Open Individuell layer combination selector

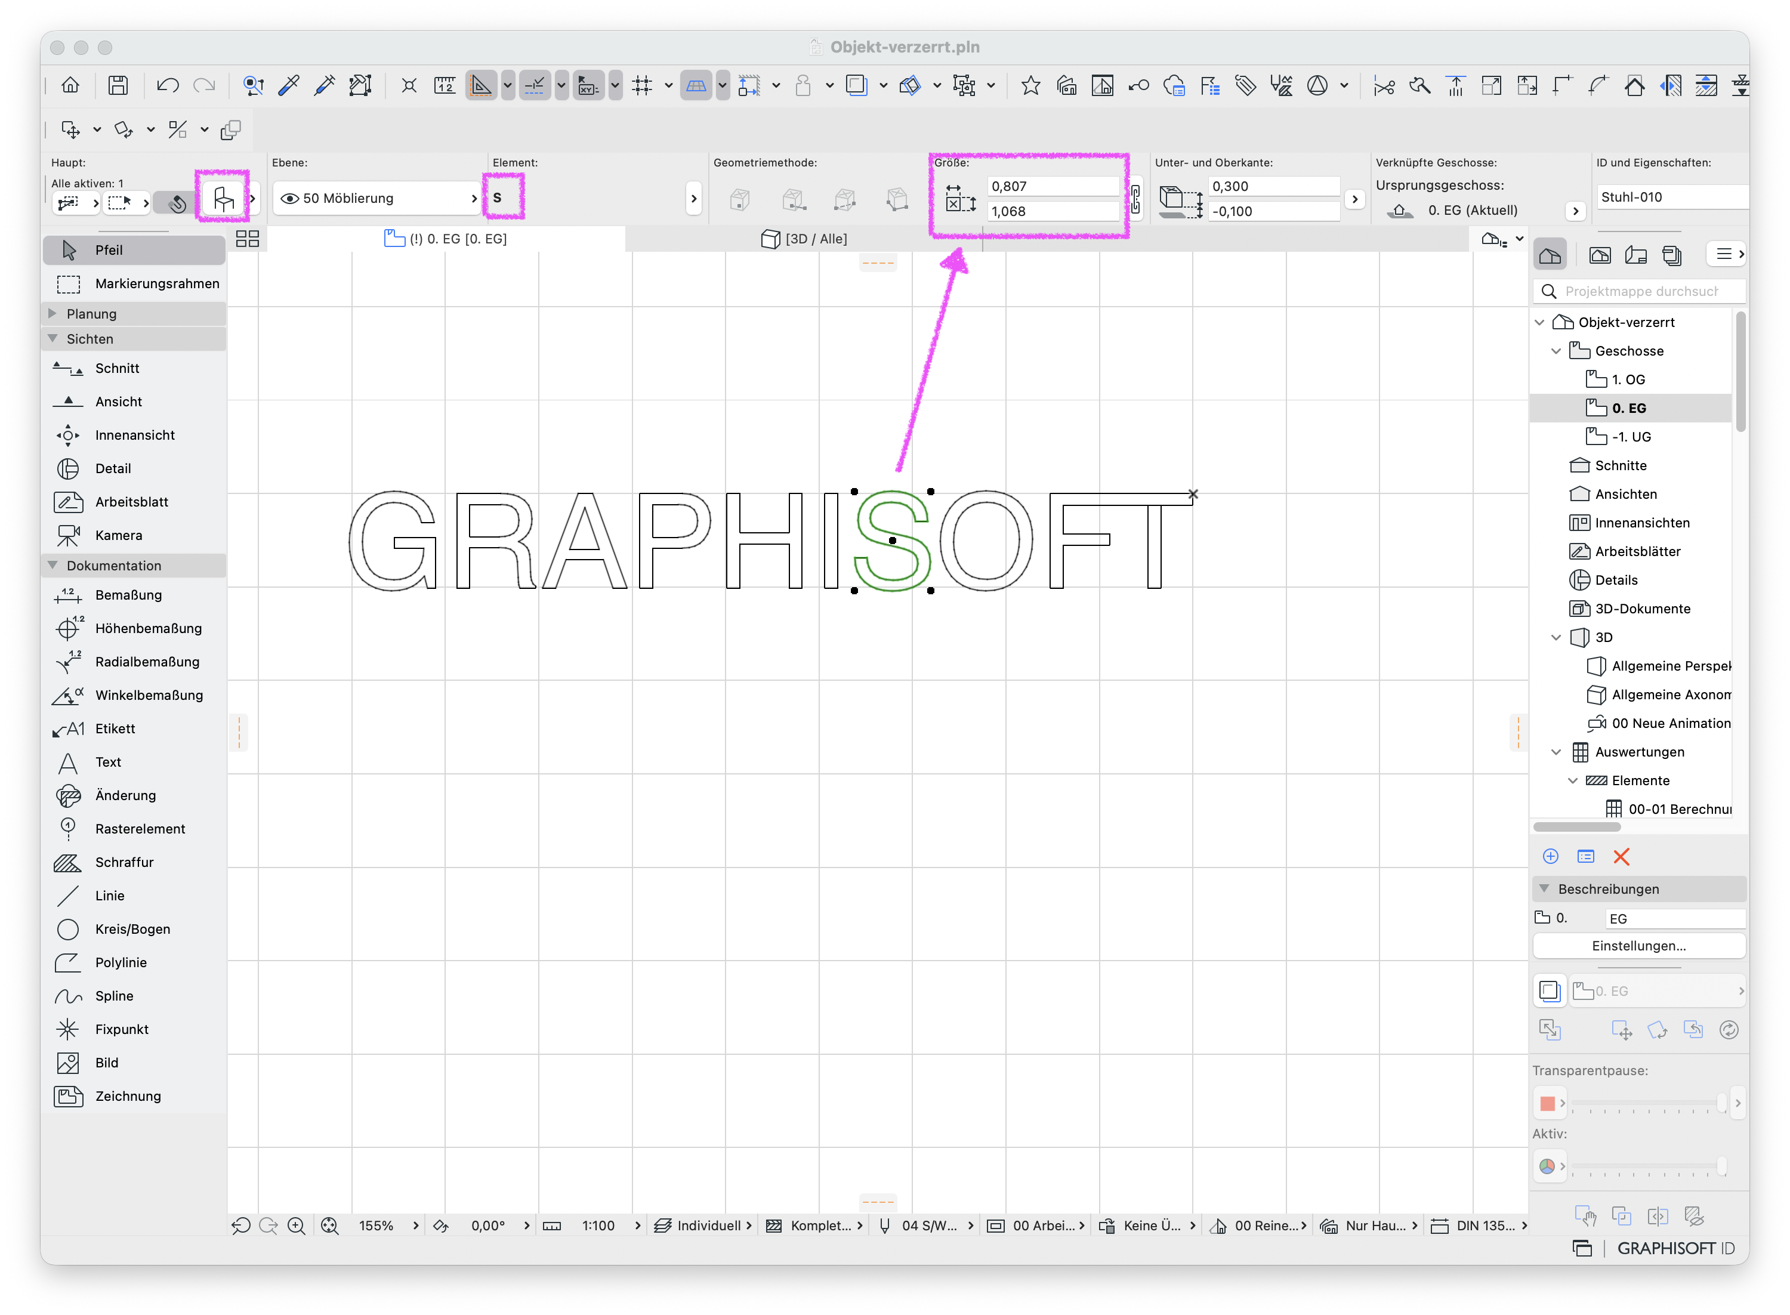tap(703, 1227)
